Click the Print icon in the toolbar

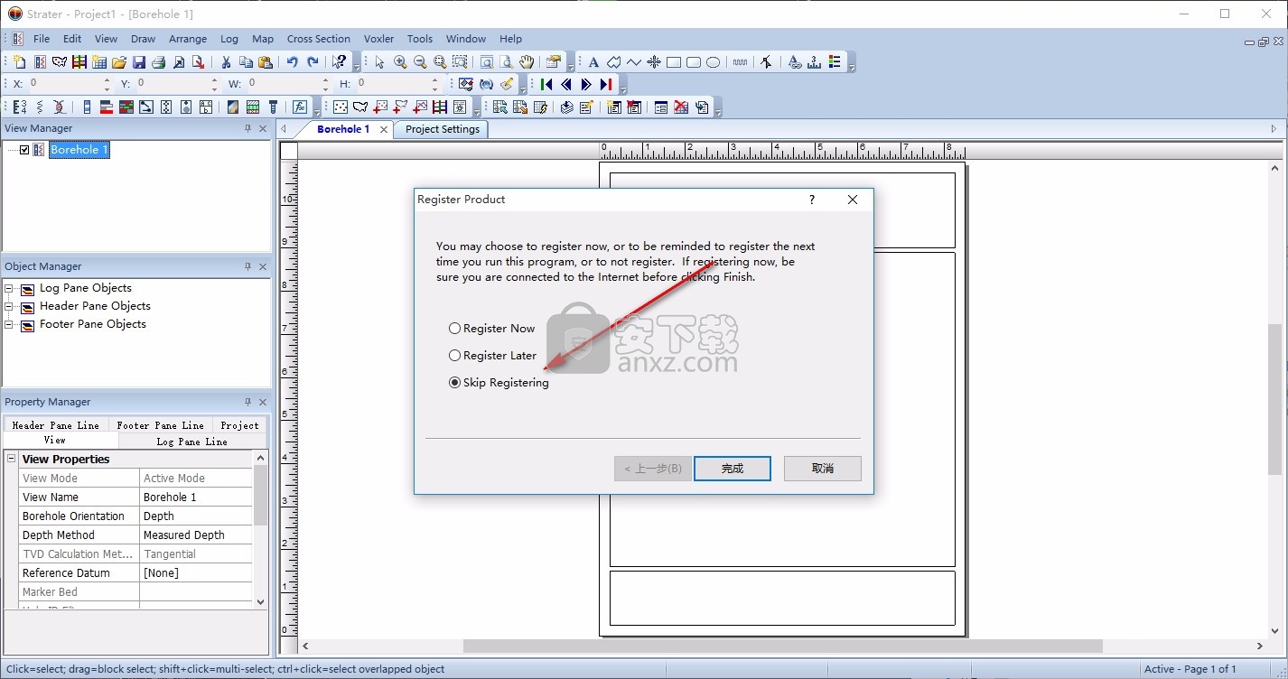(x=158, y=62)
